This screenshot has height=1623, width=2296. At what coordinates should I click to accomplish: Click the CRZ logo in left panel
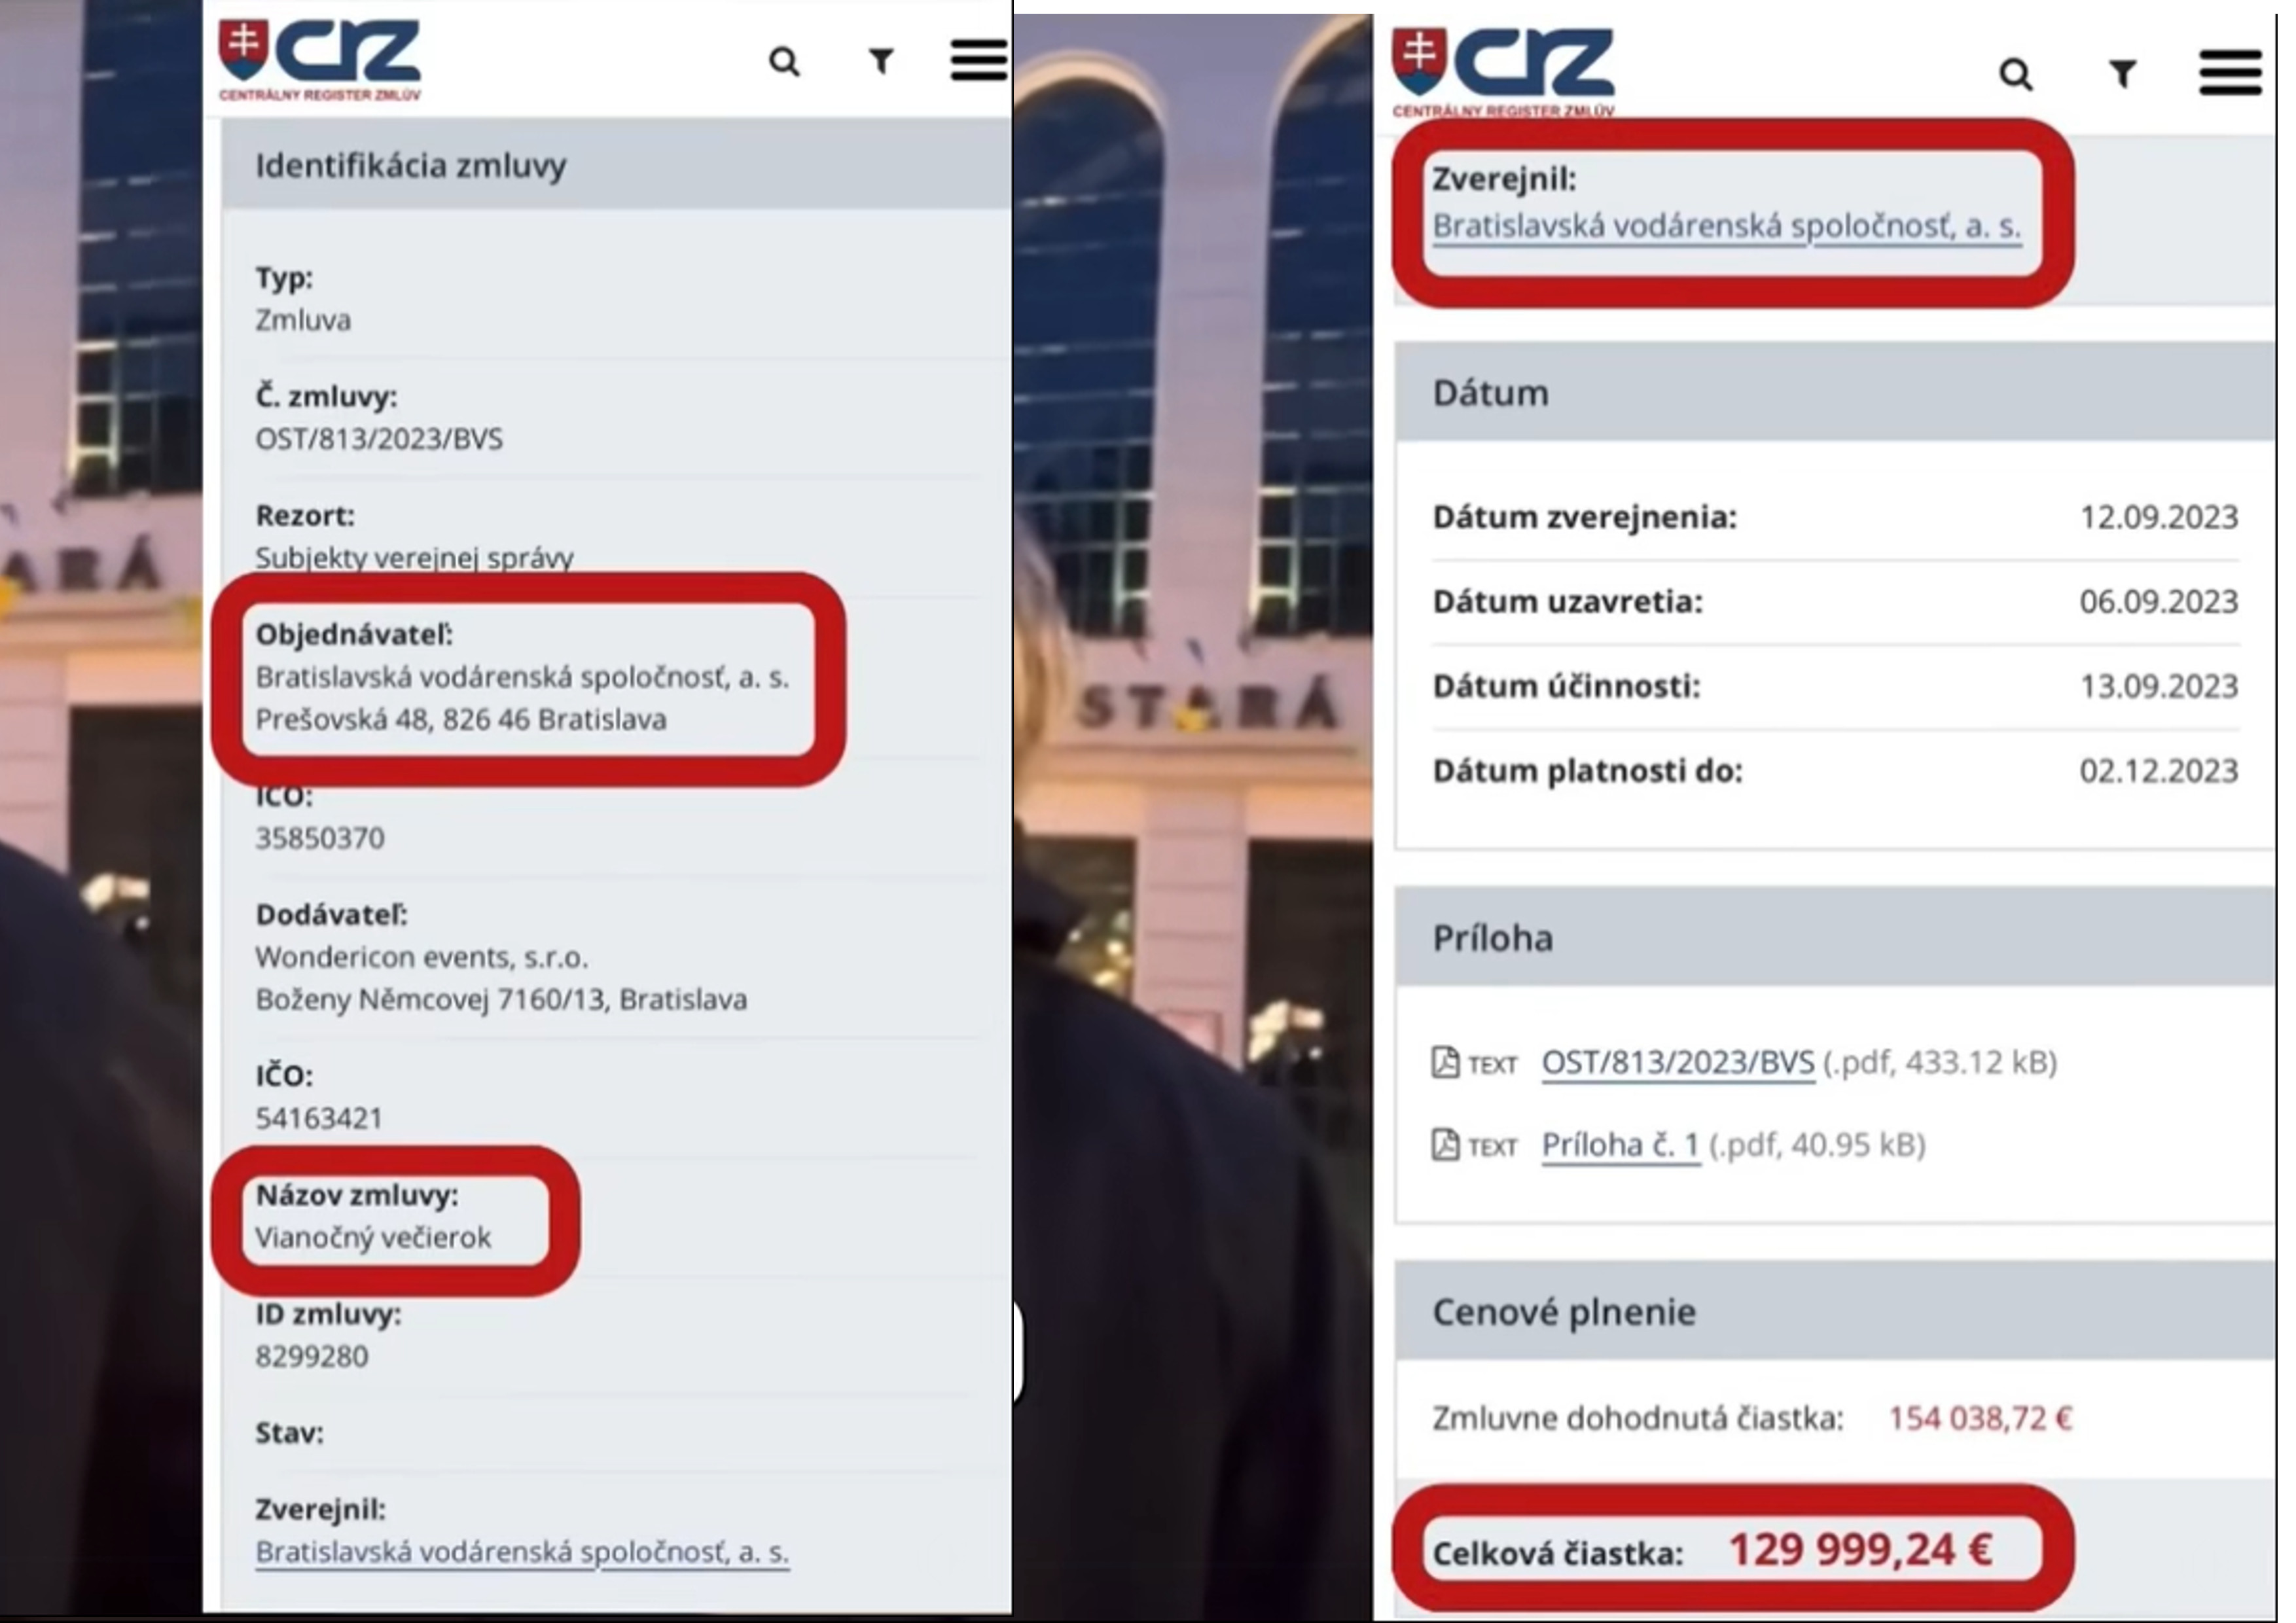click(x=320, y=60)
